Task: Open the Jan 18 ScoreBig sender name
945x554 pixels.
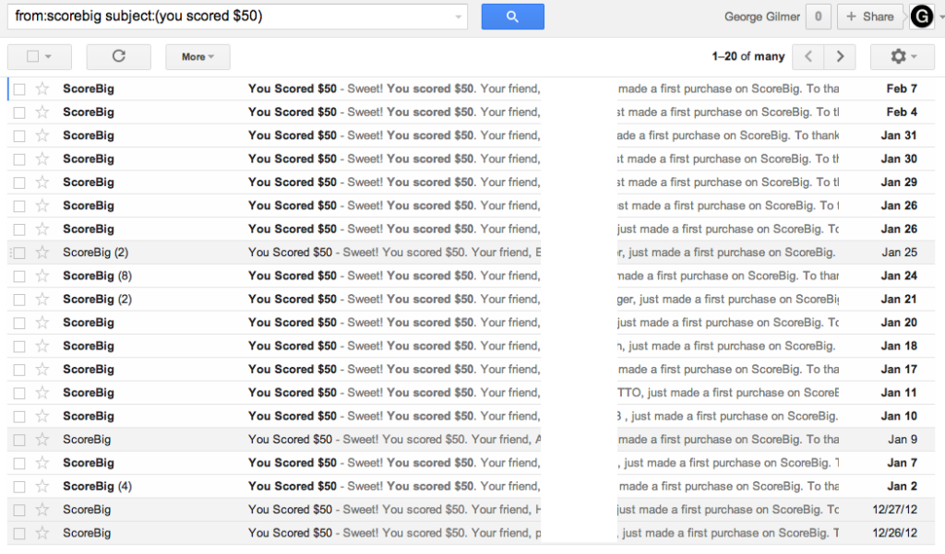Action: 88,346
